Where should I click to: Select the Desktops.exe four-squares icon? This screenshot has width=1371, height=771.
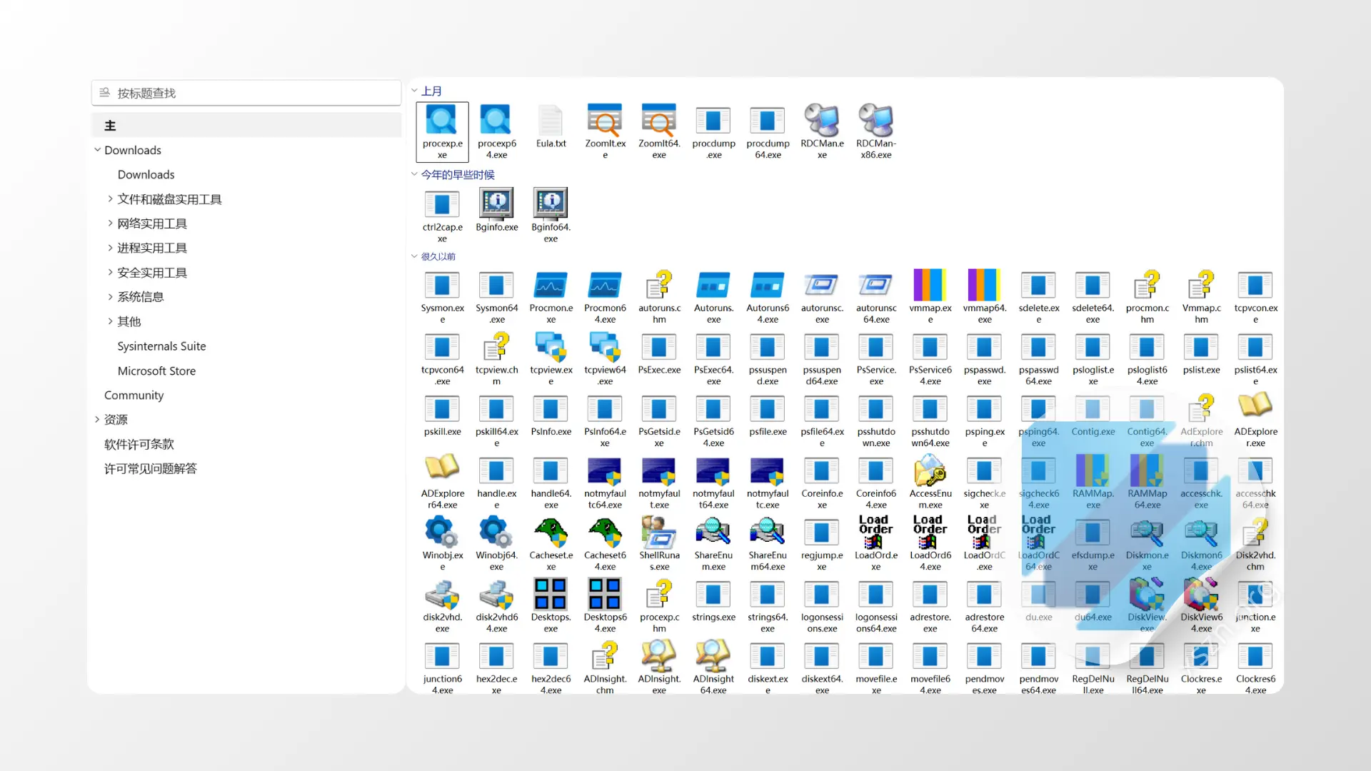pos(551,595)
